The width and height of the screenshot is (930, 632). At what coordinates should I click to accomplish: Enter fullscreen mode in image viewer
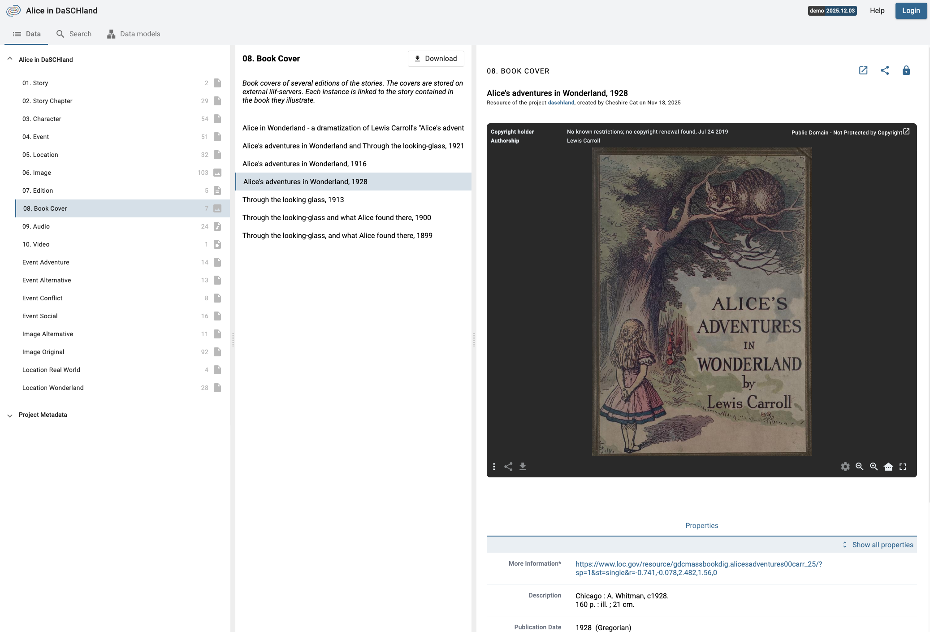click(x=903, y=467)
